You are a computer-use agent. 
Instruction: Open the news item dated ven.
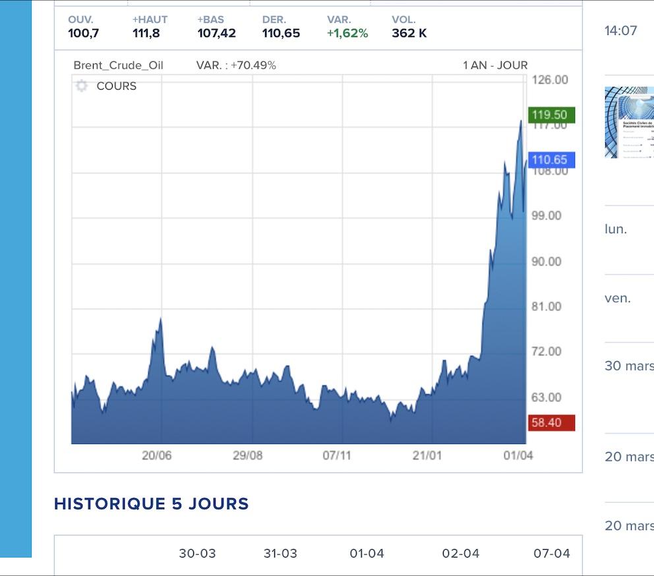pos(618,298)
